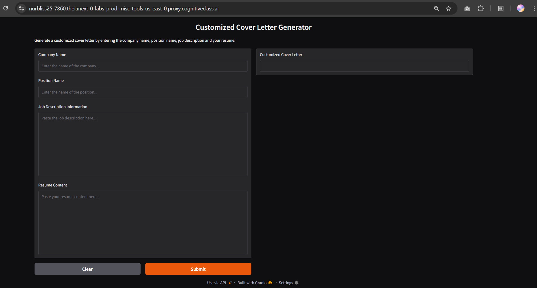This screenshot has width=537, height=288.
Task: Click into the Job Description Information textarea
Action: click(143, 144)
